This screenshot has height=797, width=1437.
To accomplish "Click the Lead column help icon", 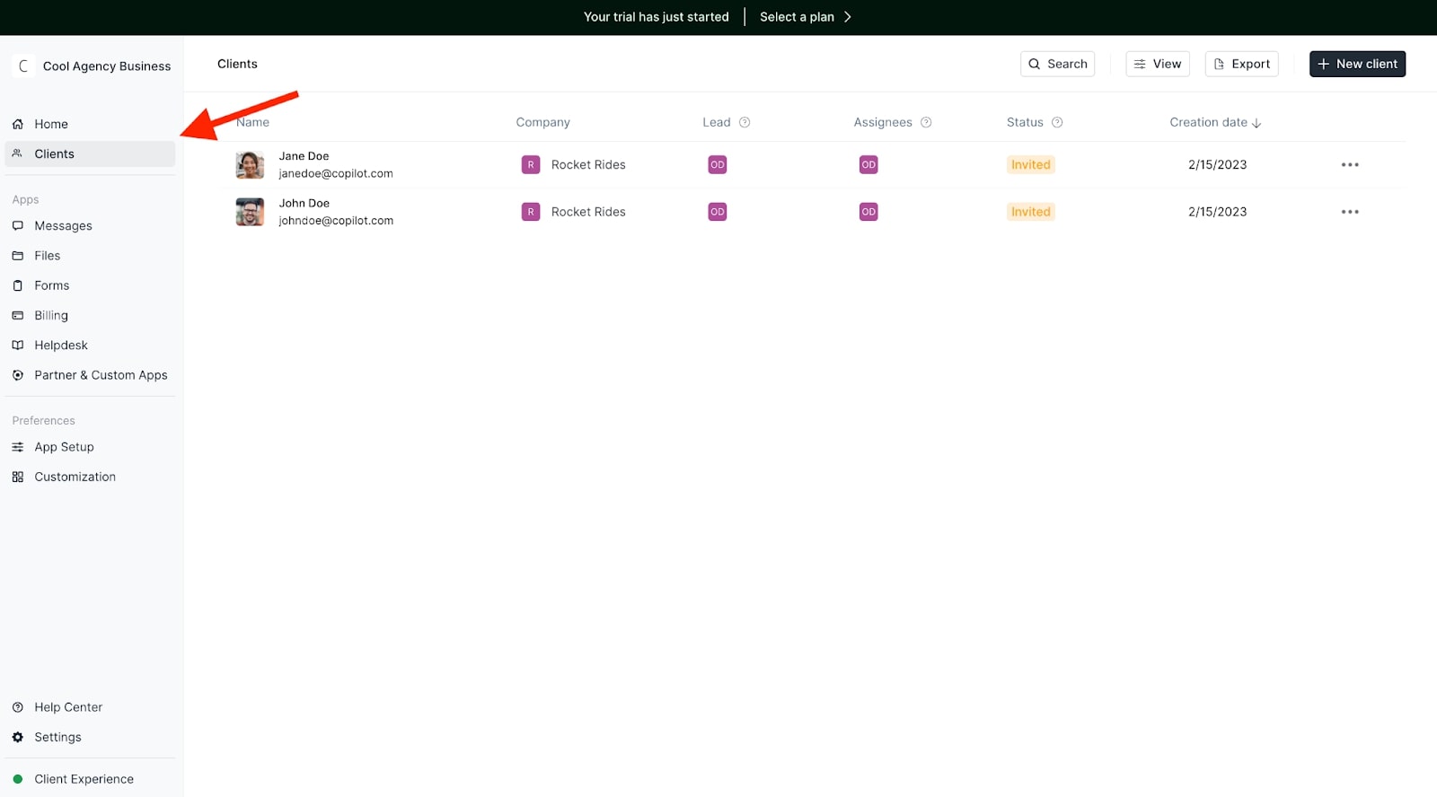I will (x=745, y=122).
